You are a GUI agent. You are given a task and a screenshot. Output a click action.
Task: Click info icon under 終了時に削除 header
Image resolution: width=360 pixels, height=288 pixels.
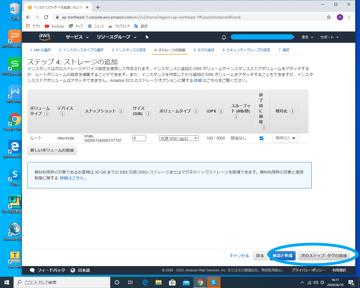tap(264, 127)
